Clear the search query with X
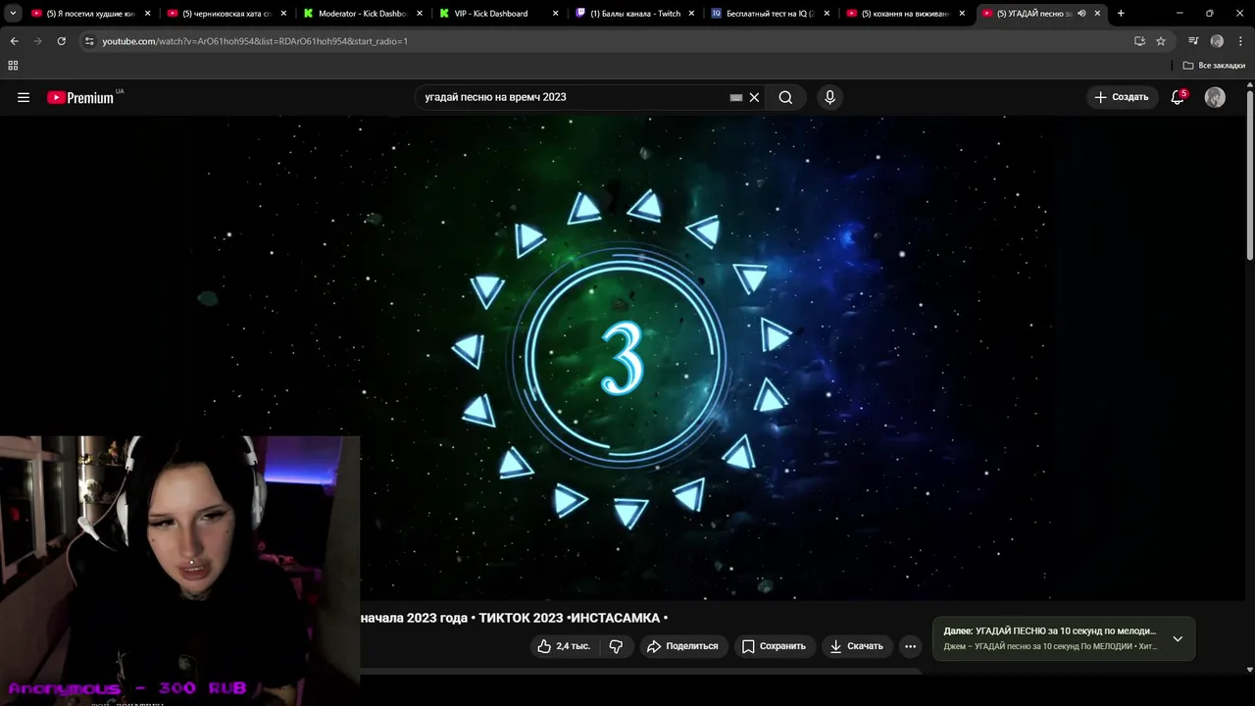Screen dimensions: 1255x706 click(754, 97)
